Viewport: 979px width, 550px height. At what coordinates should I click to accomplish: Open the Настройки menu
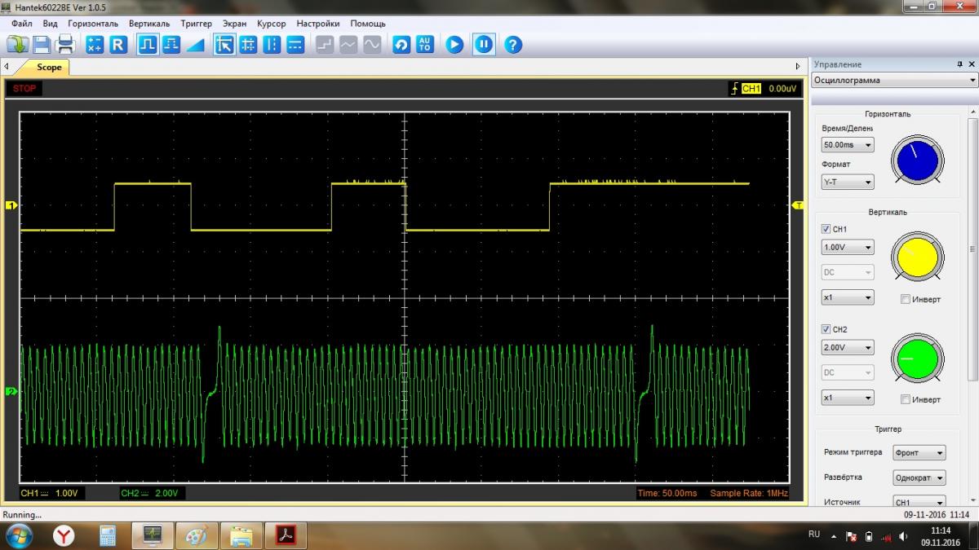(x=318, y=24)
